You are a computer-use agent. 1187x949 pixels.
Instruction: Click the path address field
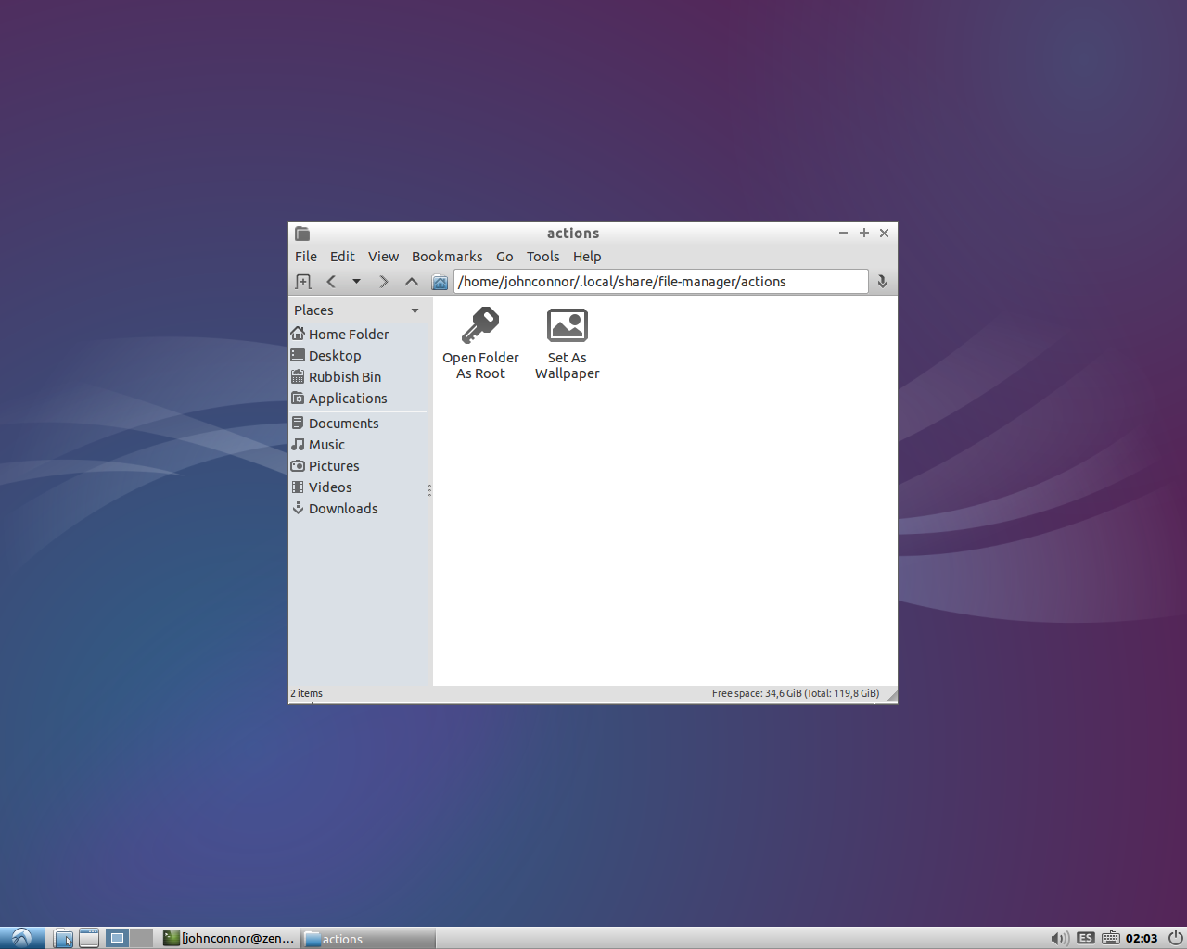click(660, 282)
